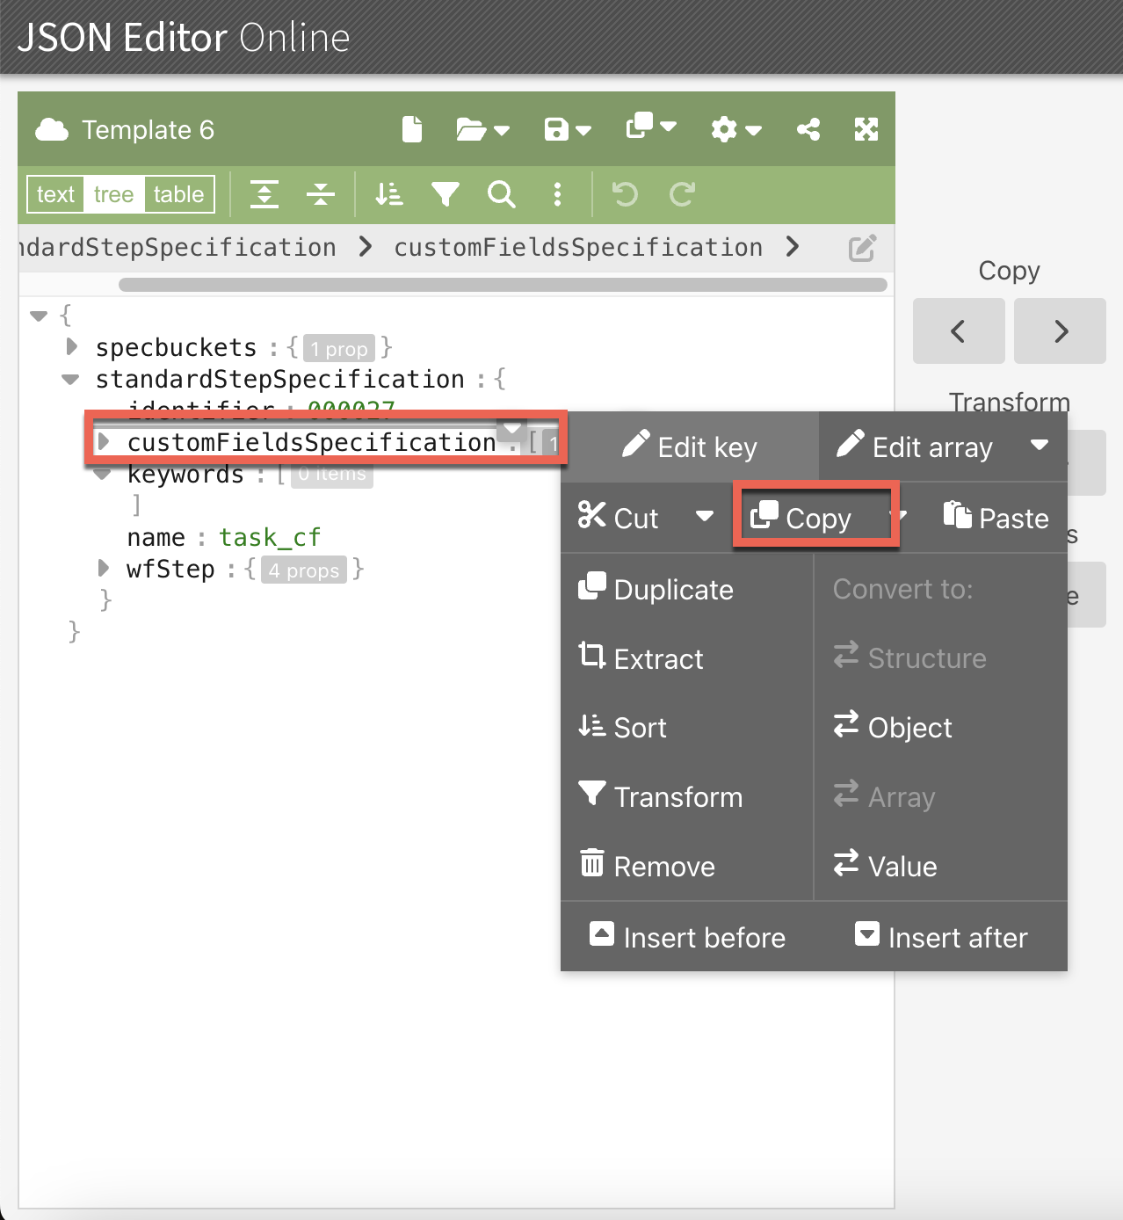Image resolution: width=1123 pixels, height=1220 pixels.
Task: Share the Template 6 document
Action: (808, 129)
